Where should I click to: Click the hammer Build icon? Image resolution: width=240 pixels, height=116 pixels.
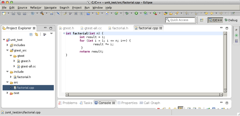tap(42, 14)
